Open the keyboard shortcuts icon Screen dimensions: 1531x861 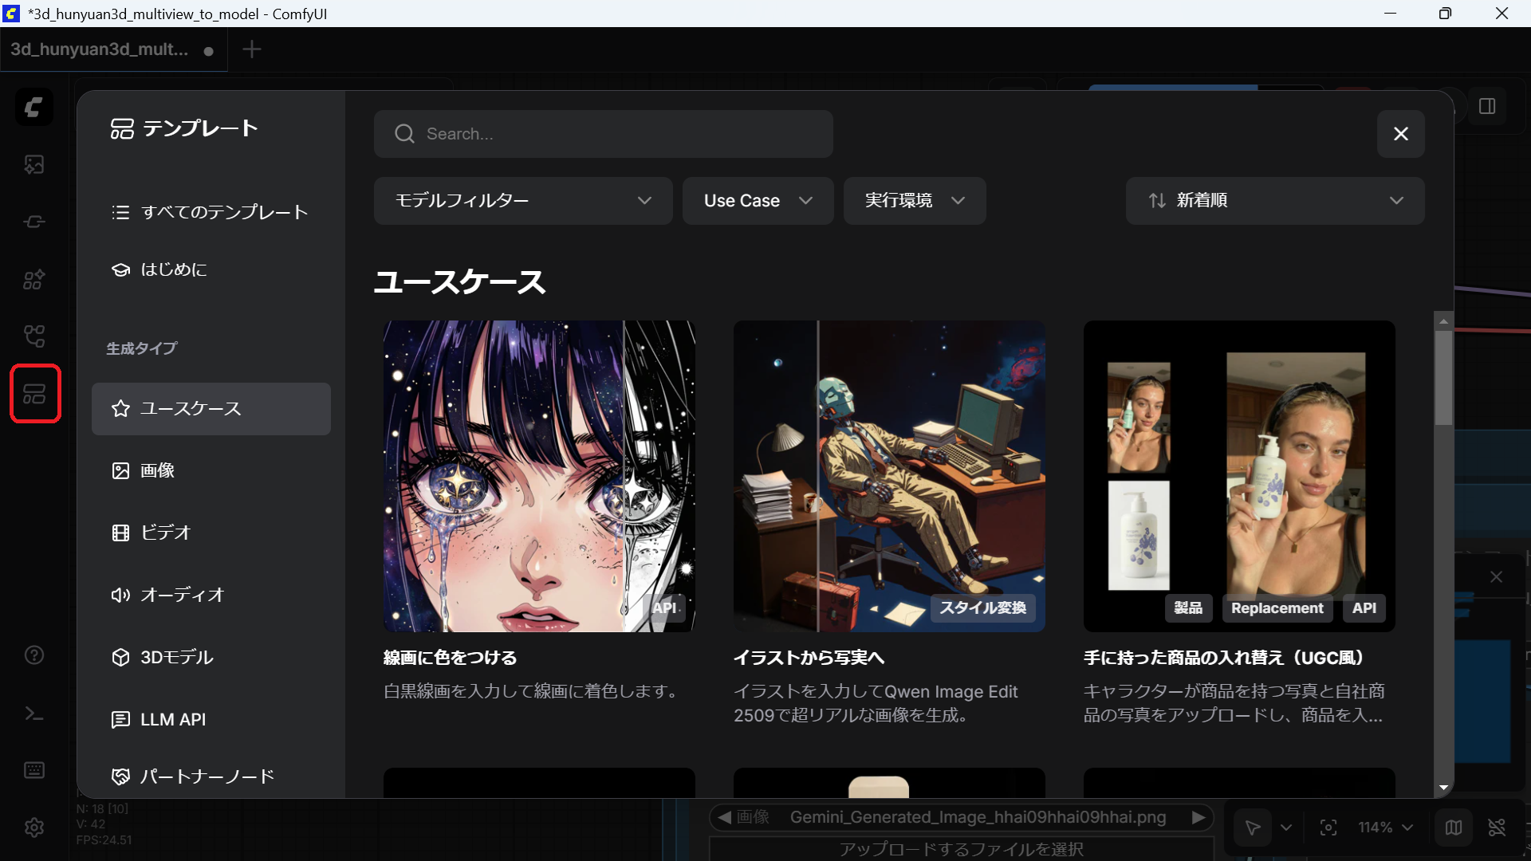click(33, 770)
